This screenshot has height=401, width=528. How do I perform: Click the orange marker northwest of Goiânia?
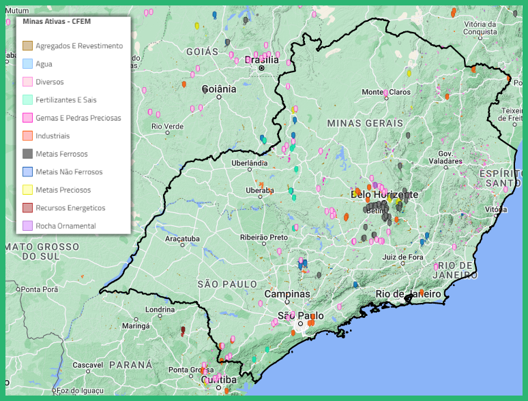[184, 84]
